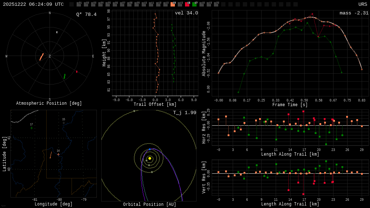Image resolution: width=370 pixels, height=208 pixels.
Task: Click the vel 34.0 velocity label
Action: point(186,13)
